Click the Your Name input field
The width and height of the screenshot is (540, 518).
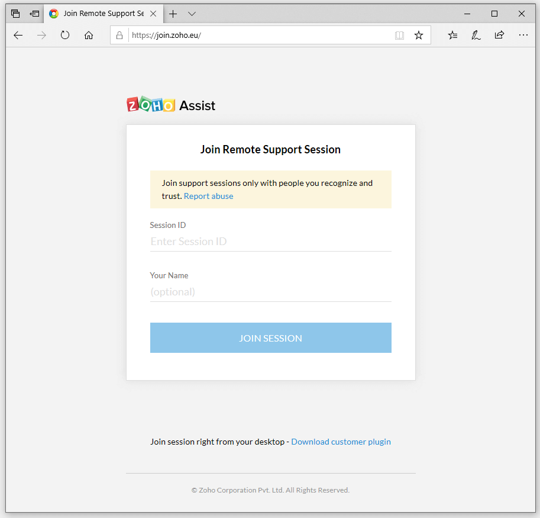click(x=270, y=292)
